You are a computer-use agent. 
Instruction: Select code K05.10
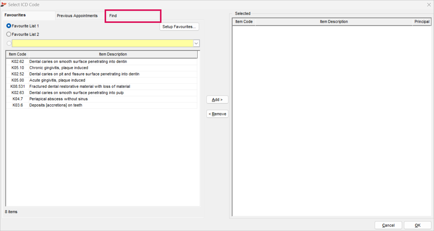pos(18,68)
